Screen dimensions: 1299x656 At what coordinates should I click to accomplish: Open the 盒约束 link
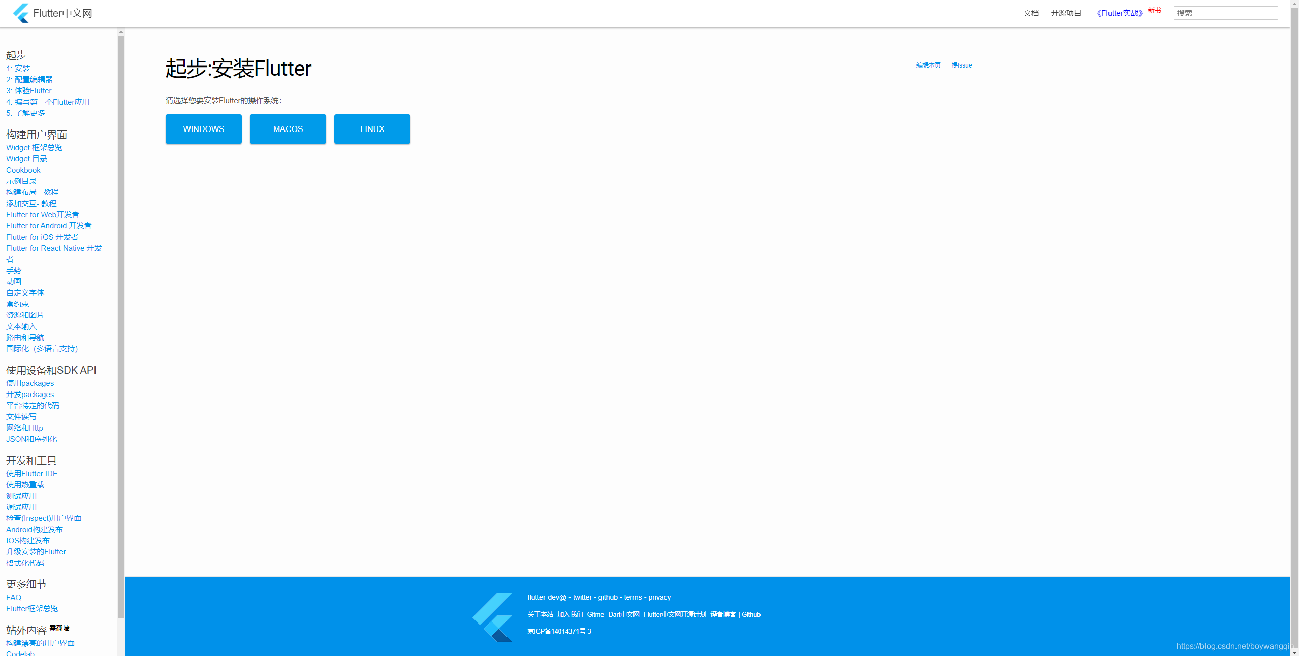tap(18, 304)
